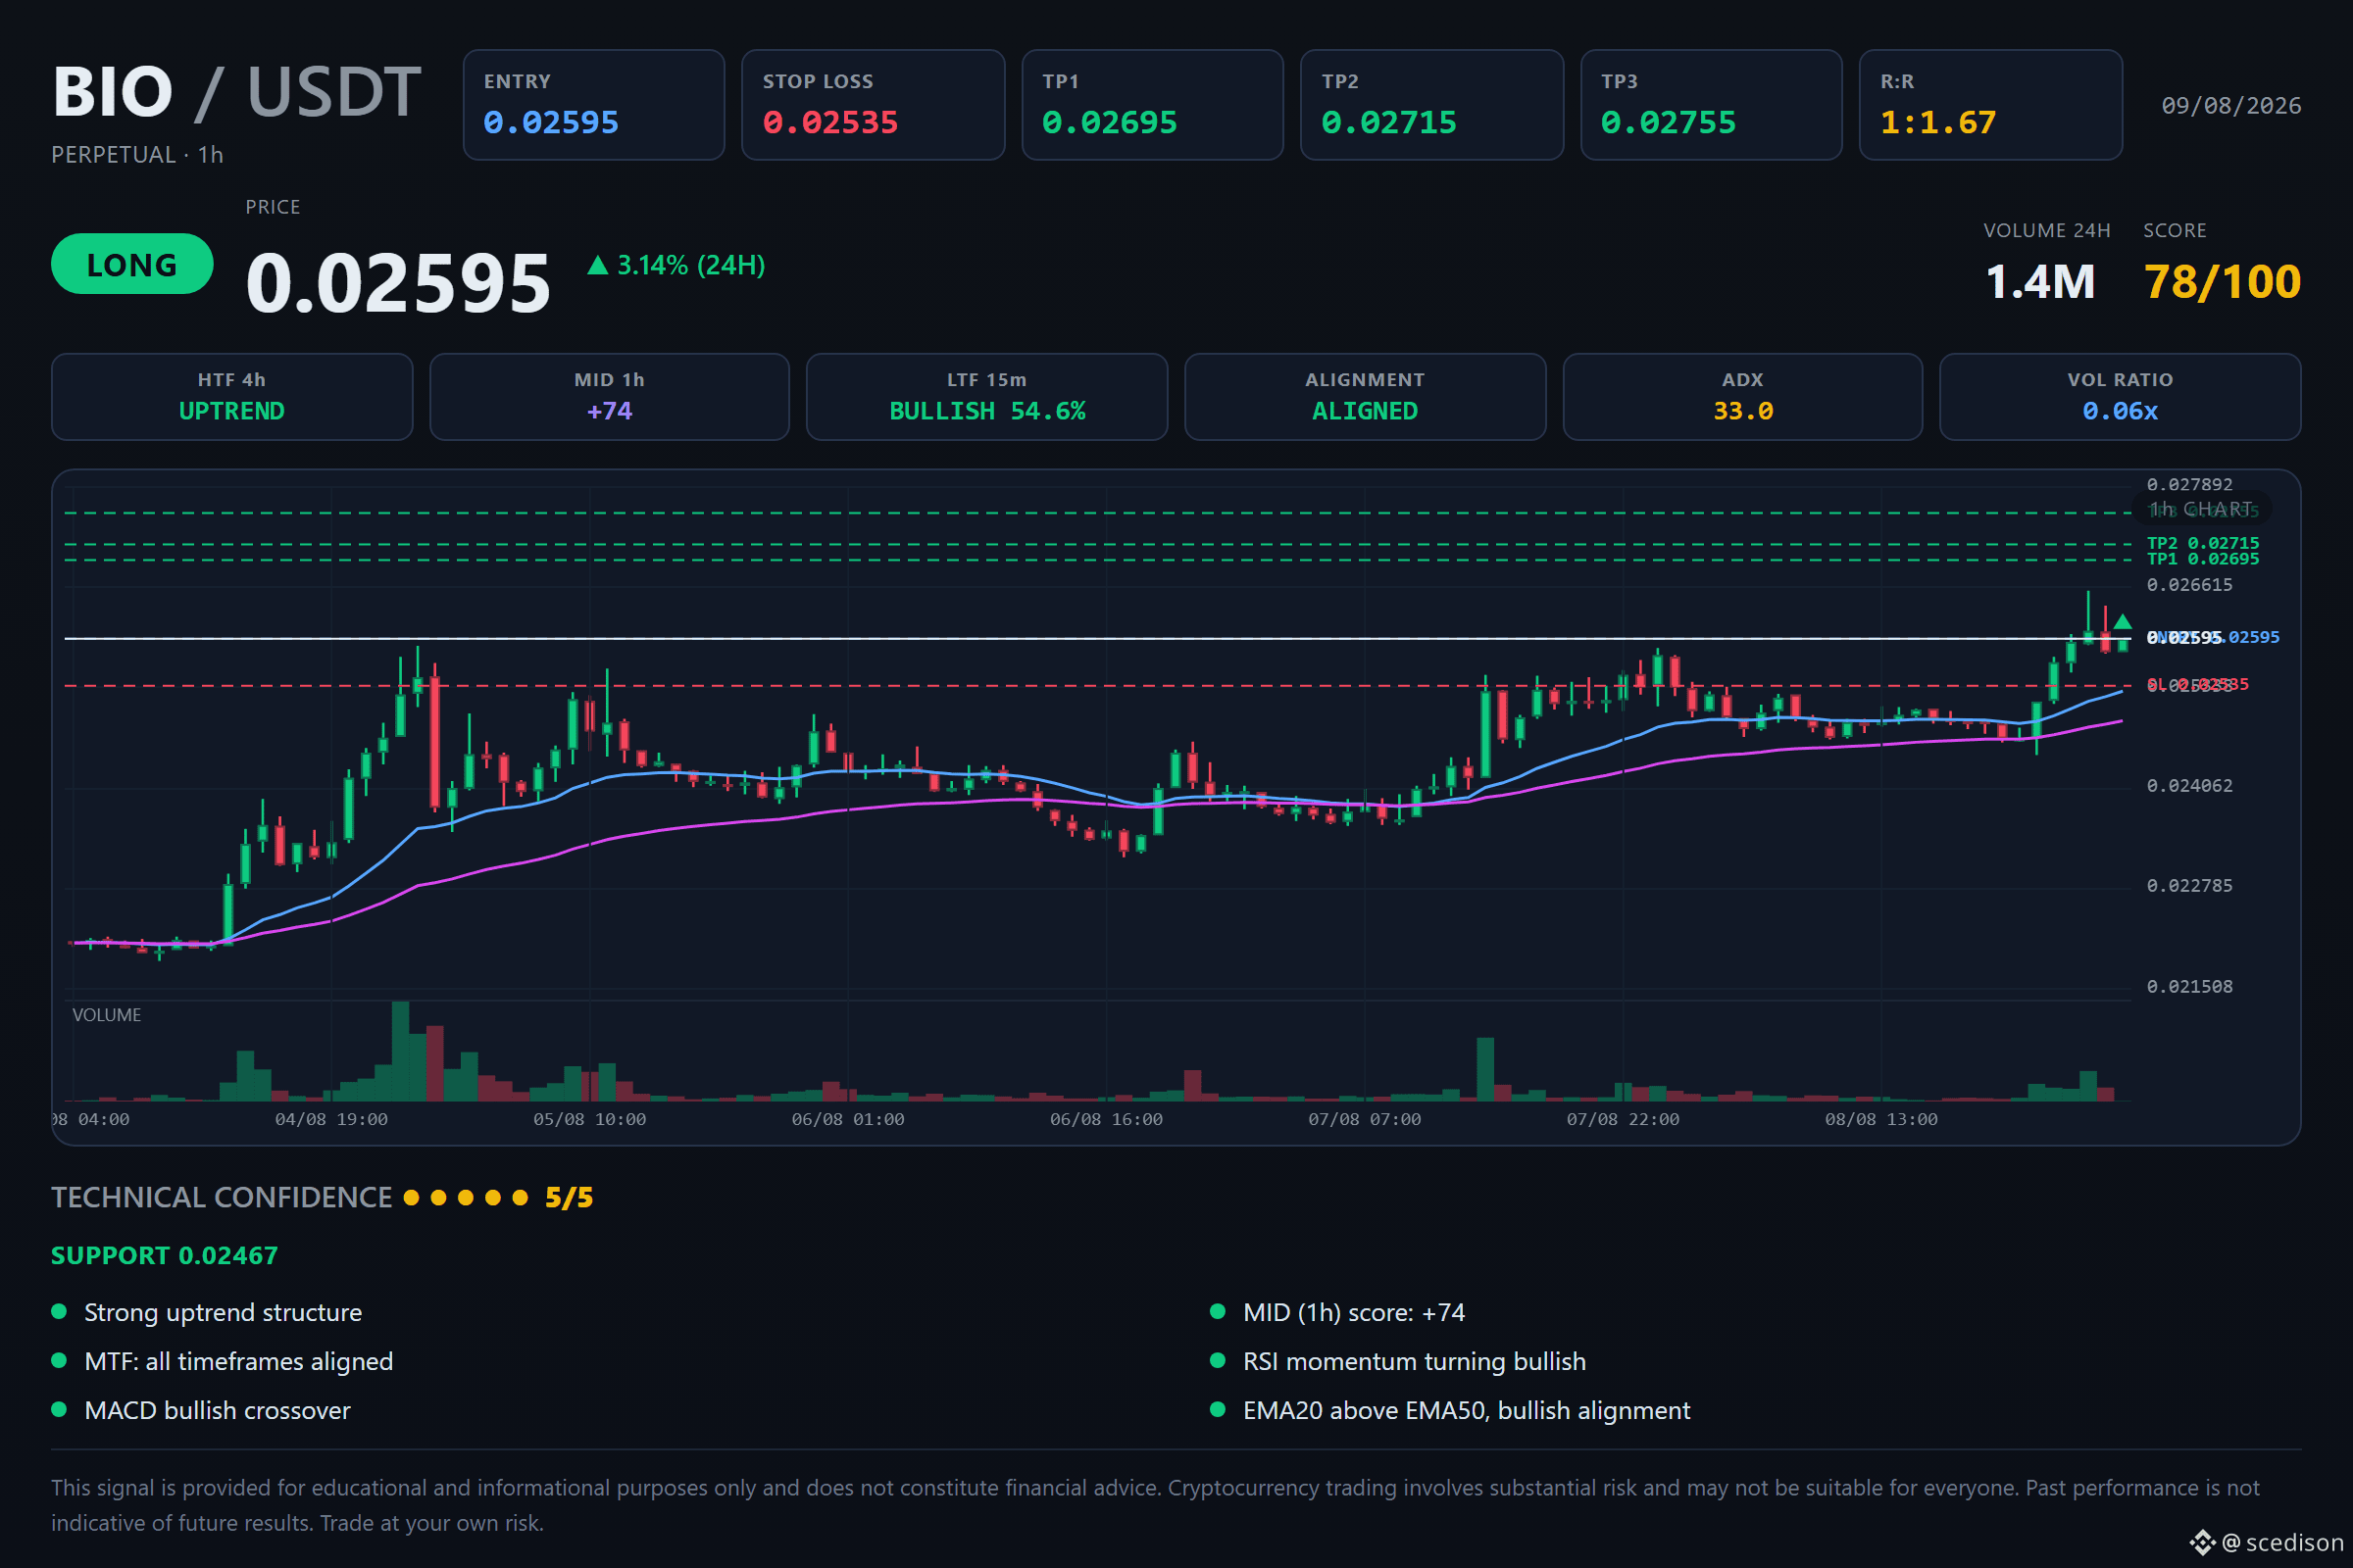Click the 04/08 19:00 time axis label
2353x1568 pixels.
[331, 1120]
